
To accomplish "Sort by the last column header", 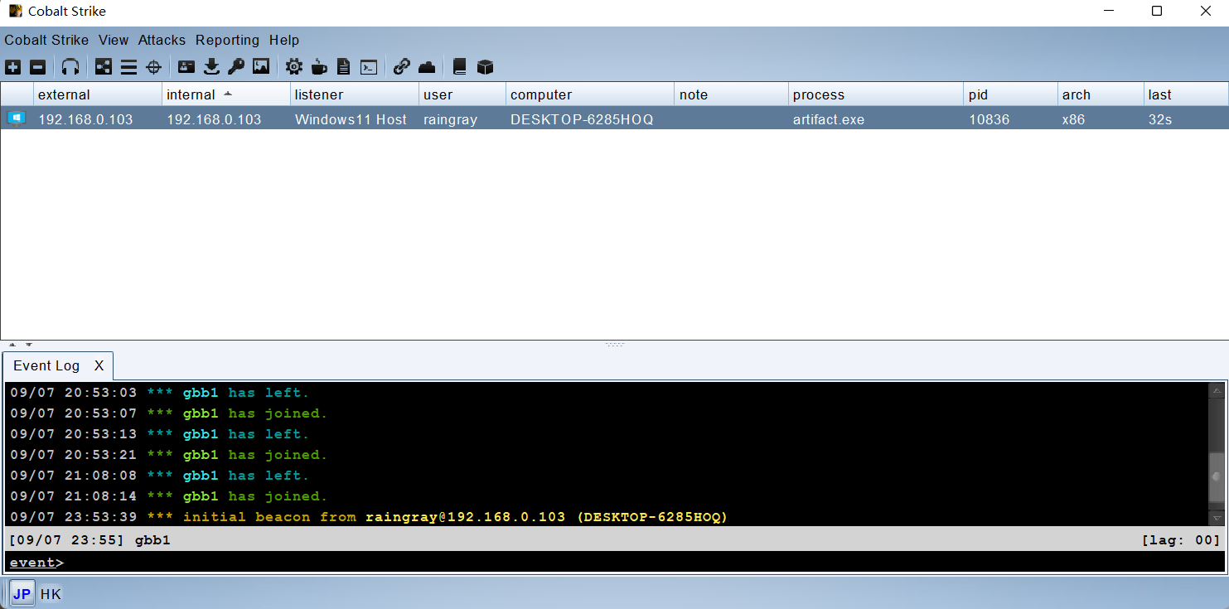I will (1186, 94).
